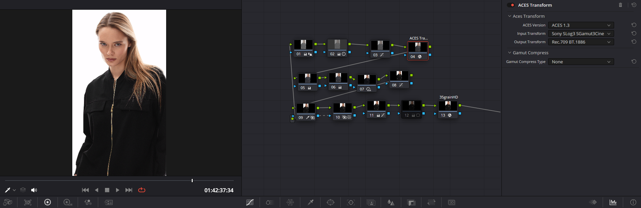Open the 3D stereoscopic palette

452,202
